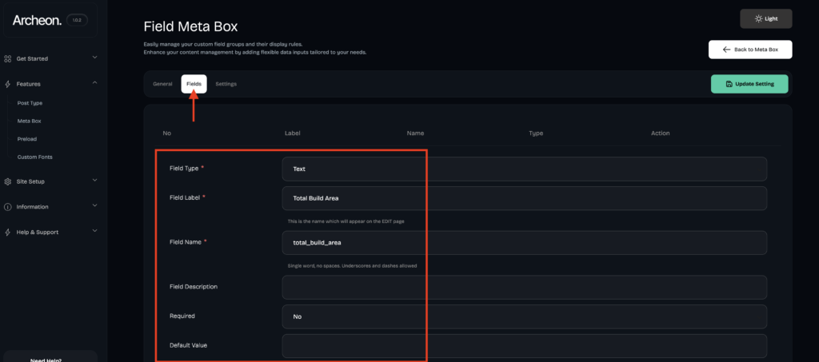Expand the Site Setup sidebar chevron

[x=94, y=180]
